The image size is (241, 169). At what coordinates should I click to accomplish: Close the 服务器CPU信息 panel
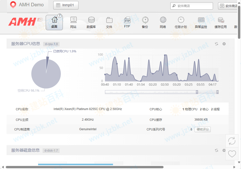pyautogui.click(x=224, y=44)
